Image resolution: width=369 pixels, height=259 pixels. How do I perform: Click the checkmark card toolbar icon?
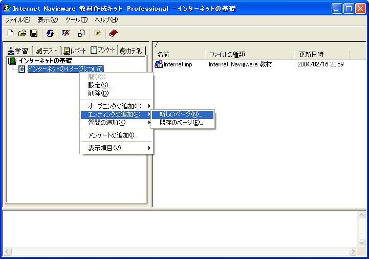pyautogui.click(x=66, y=33)
